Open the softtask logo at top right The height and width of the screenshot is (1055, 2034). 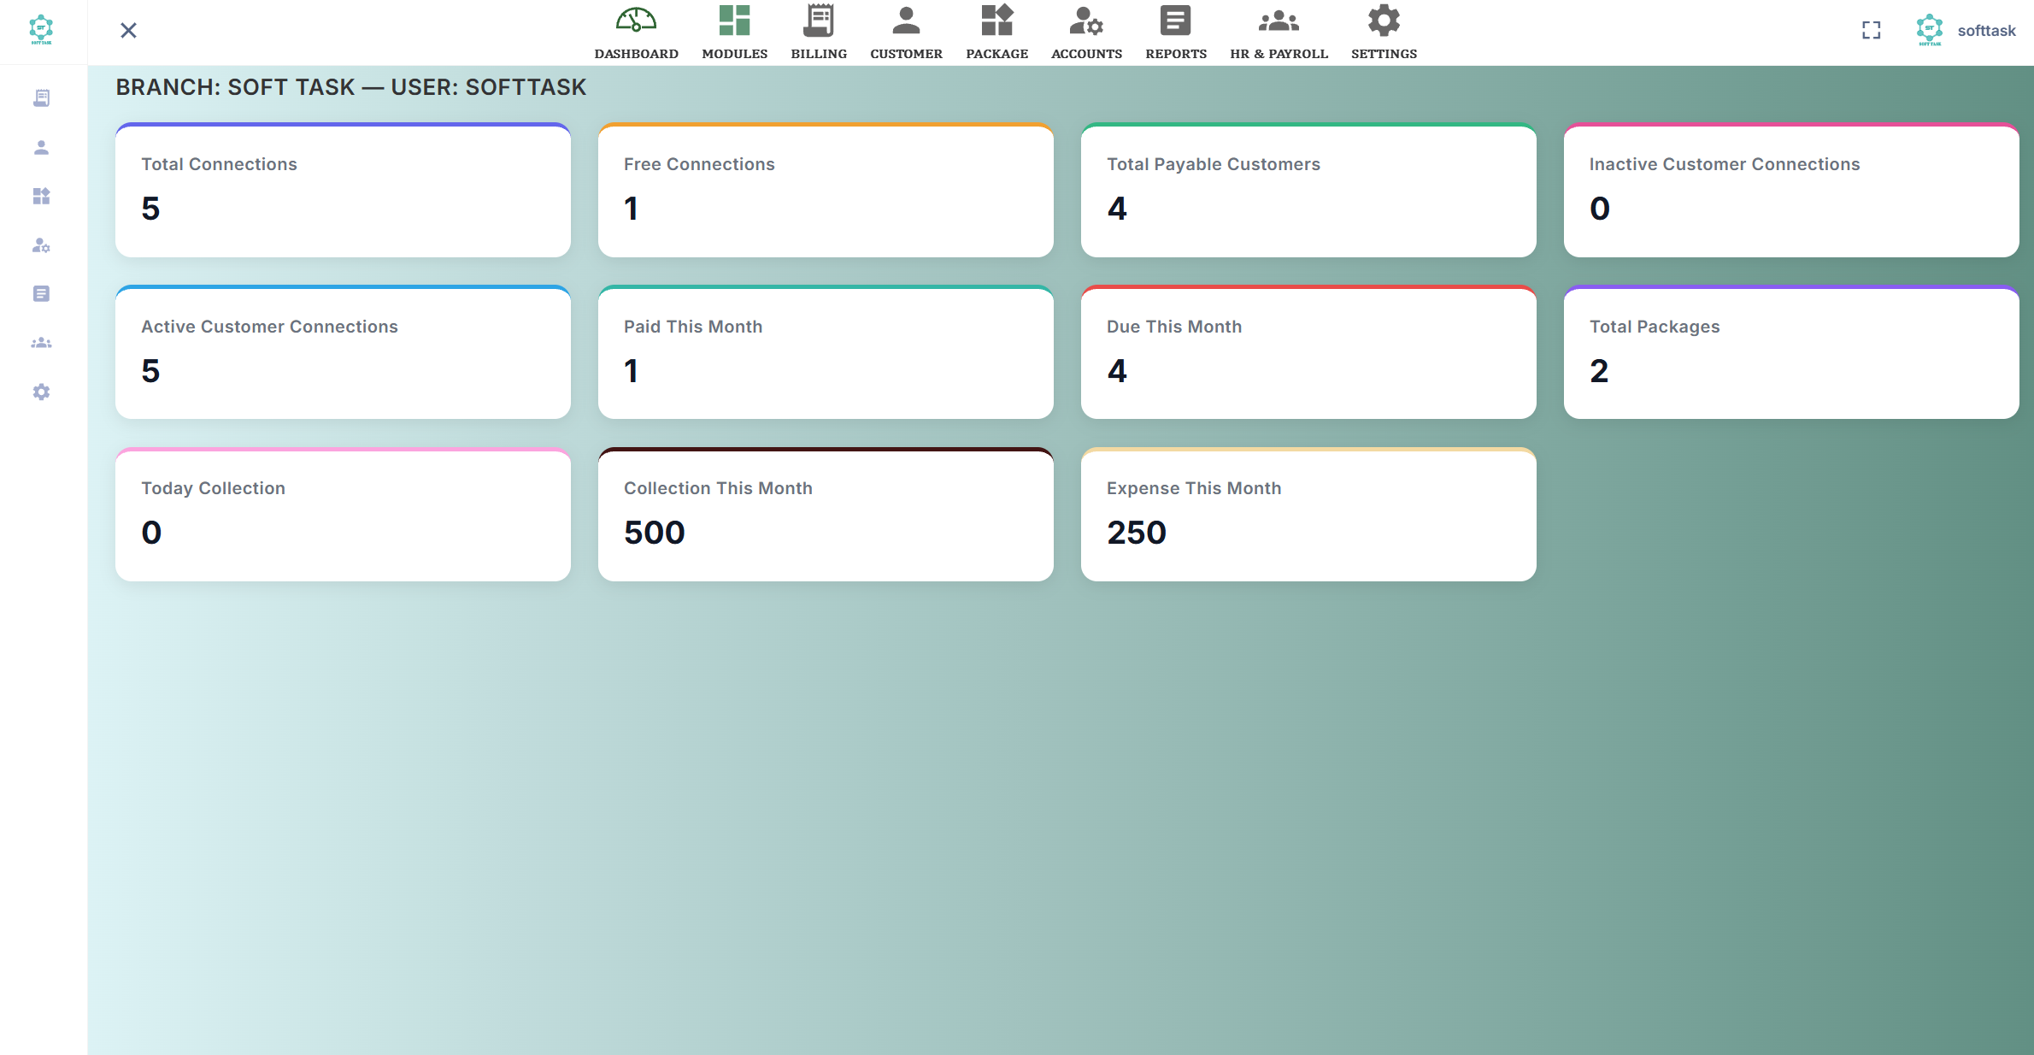pyautogui.click(x=1929, y=30)
